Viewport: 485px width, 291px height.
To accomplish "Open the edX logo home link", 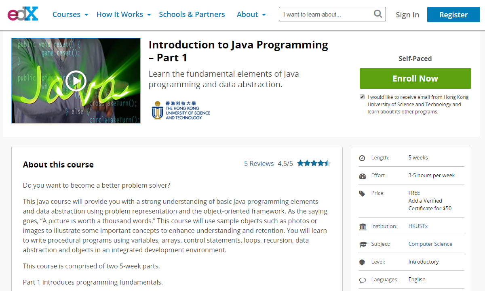I will point(23,15).
